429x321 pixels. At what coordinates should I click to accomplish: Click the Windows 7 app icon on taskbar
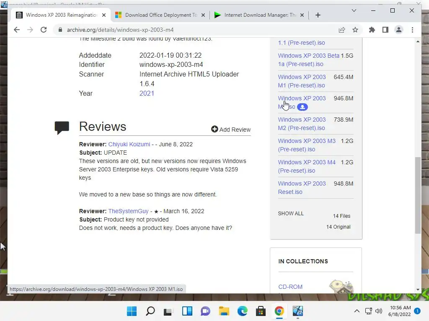pos(298,311)
